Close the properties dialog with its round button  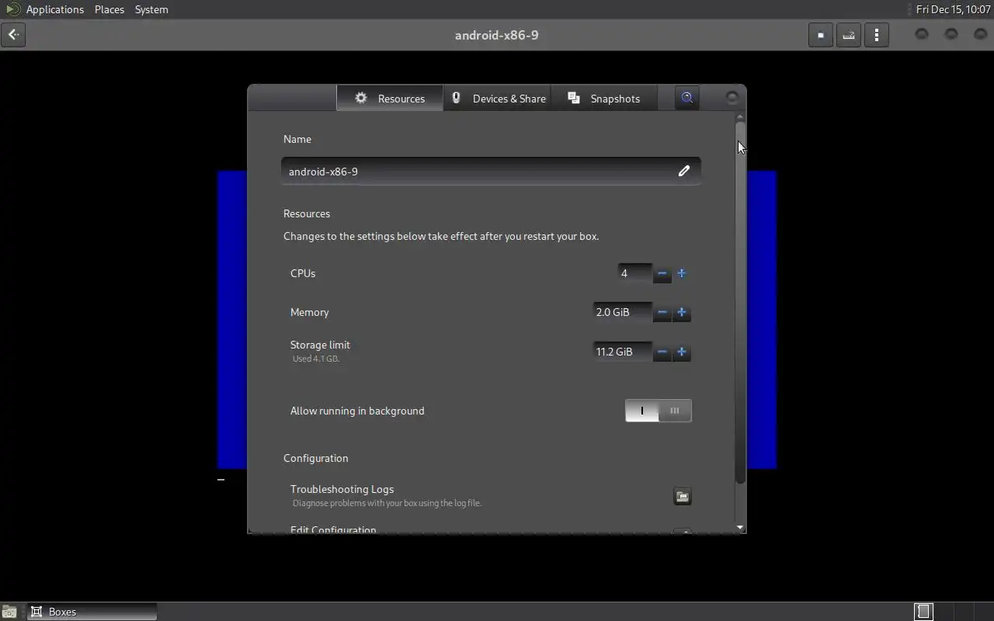(x=732, y=98)
